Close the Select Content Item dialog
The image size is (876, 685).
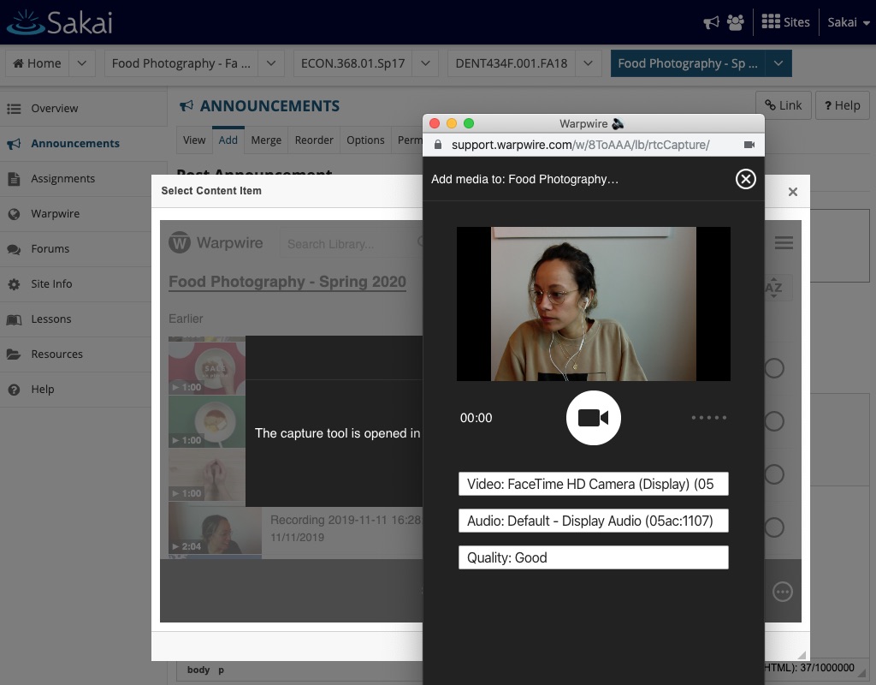pyautogui.click(x=792, y=192)
